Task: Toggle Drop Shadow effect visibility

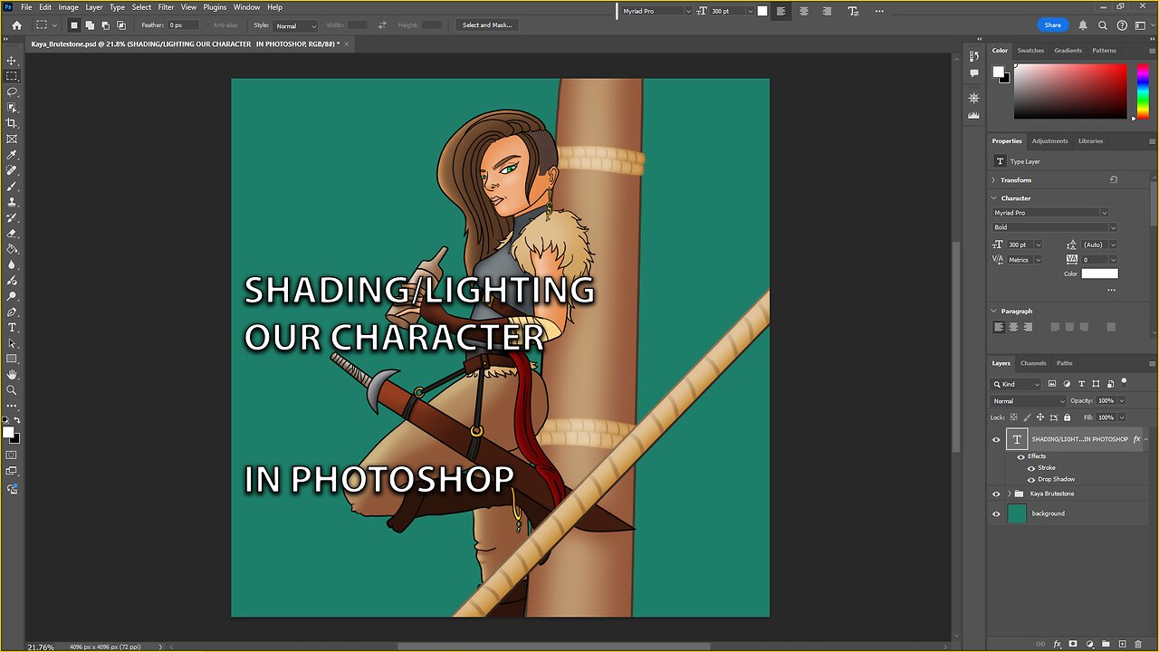Action: 1031,479
